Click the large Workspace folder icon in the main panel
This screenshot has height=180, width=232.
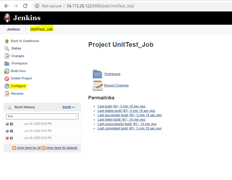coord(97,74)
